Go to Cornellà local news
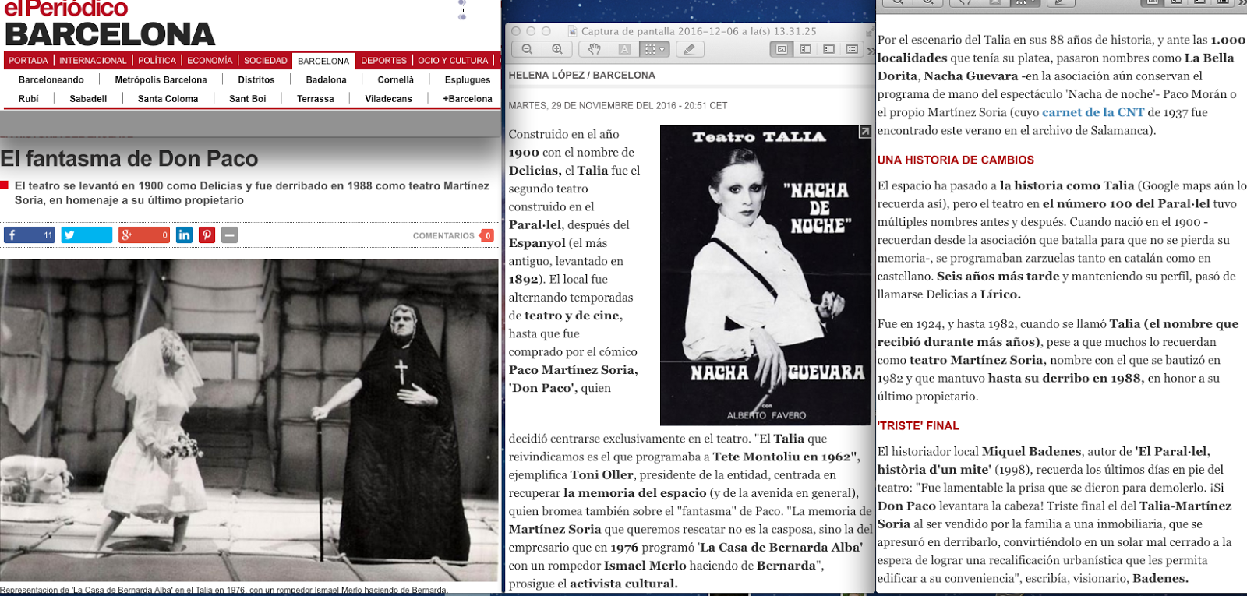Viewport: 1247px width, 596px height. pos(396,80)
